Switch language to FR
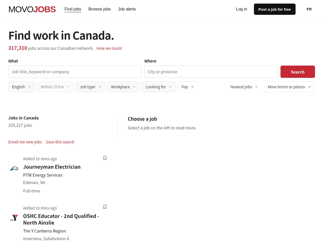Screen dimensions: 327x245 click(309, 9)
